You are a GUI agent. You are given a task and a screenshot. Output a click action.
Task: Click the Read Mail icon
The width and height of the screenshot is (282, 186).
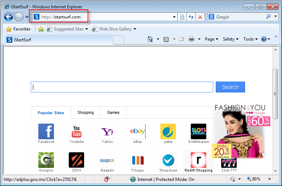click(x=181, y=39)
